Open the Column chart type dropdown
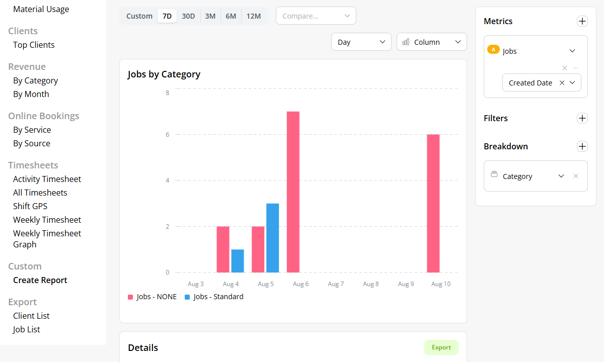The width and height of the screenshot is (604, 362). point(432,42)
